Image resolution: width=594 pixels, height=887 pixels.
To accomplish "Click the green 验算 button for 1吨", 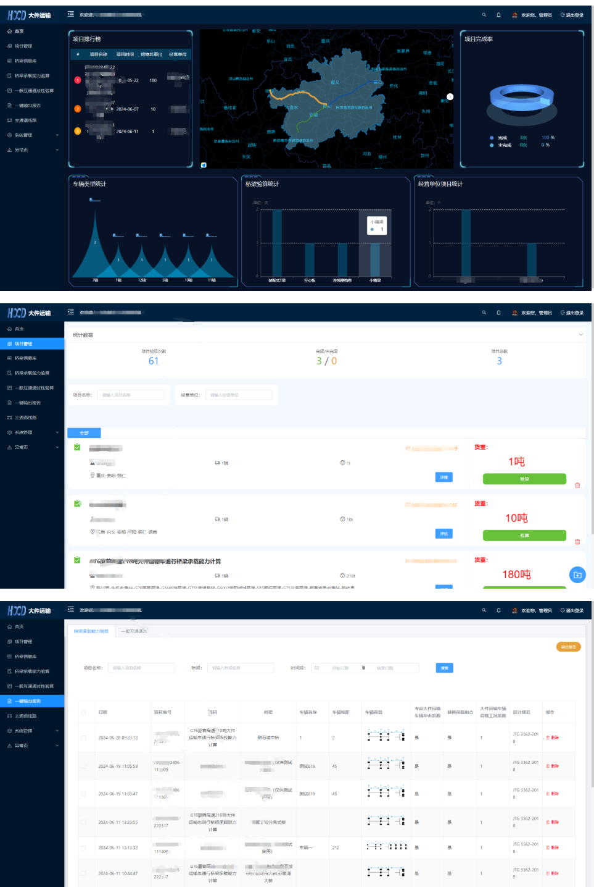I will [524, 479].
